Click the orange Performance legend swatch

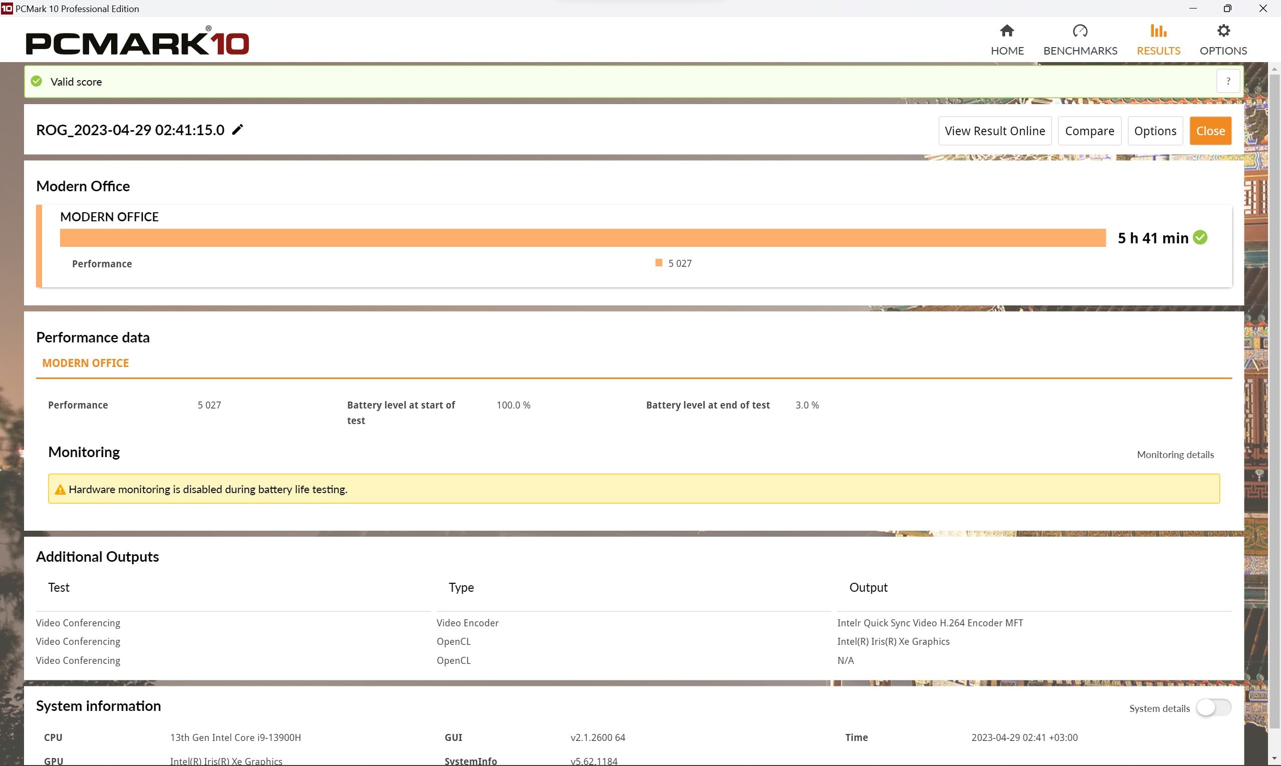point(659,263)
